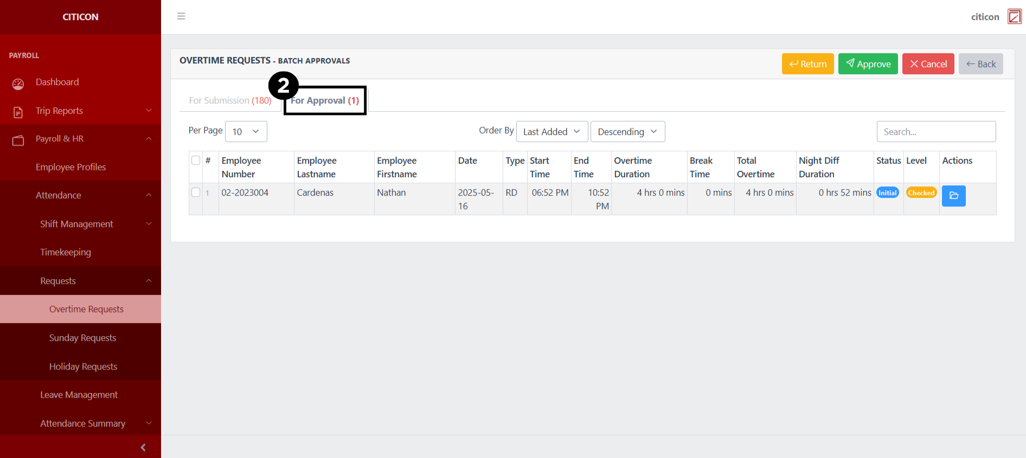Image resolution: width=1026 pixels, height=458 pixels.
Task: Click the Dashboard gauge icon
Action: 18,83
